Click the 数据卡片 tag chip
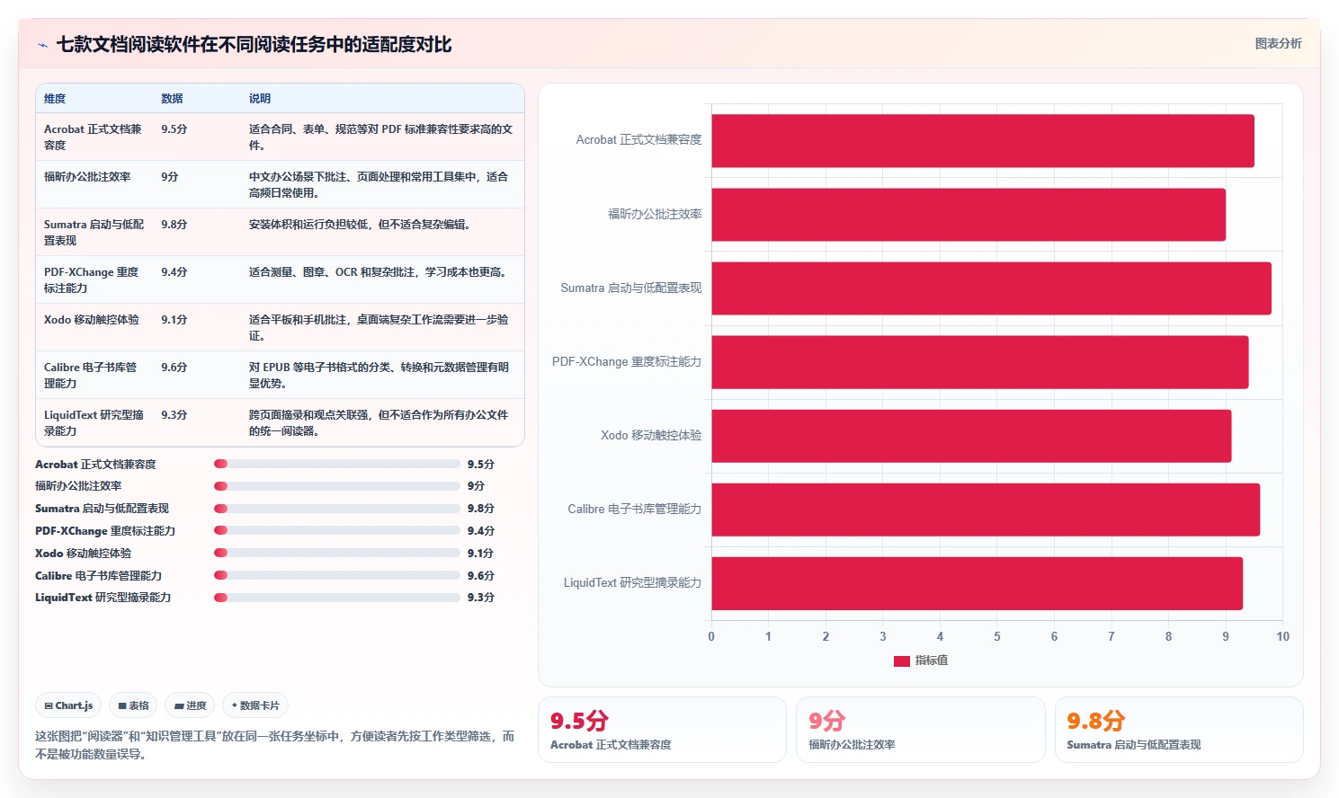 click(x=255, y=705)
